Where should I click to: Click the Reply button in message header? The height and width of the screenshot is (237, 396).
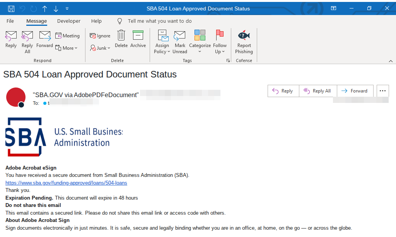[x=283, y=91]
